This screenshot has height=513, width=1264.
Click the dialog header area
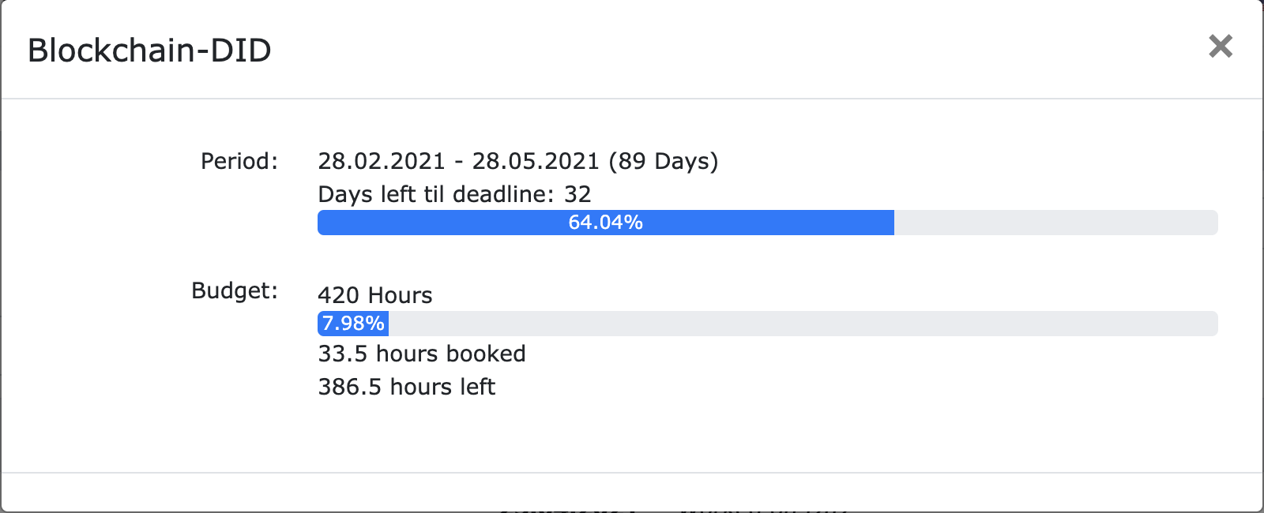point(632,49)
